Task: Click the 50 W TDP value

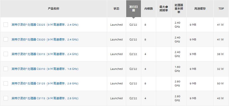Action: pyautogui.click(x=220, y=83)
